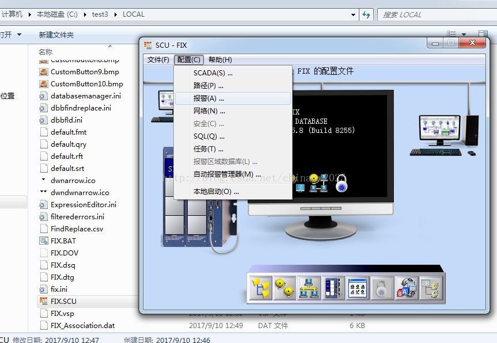This screenshot has width=497, height=343.
Task: Open the SCADA driver rack toolbar icon
Action: [333, 288]
